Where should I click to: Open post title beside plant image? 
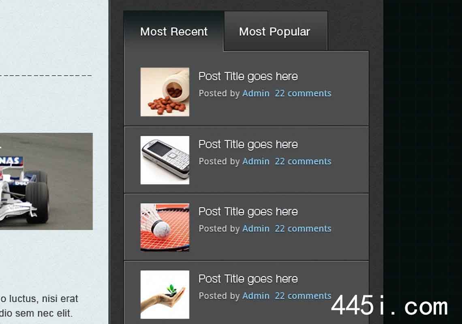pos(248,279)
